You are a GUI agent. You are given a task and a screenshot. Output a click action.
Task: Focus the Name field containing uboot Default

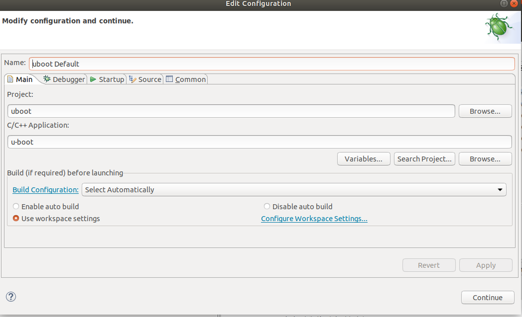click(x=272, y=64)
